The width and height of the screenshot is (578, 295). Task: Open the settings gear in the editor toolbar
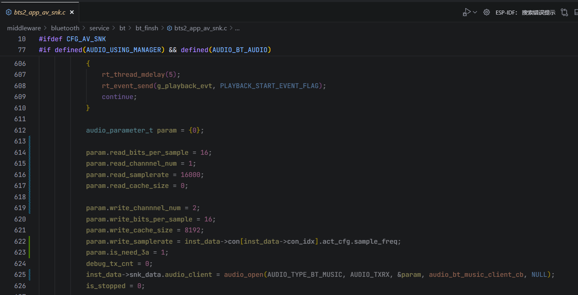click(x=487, y=12)
